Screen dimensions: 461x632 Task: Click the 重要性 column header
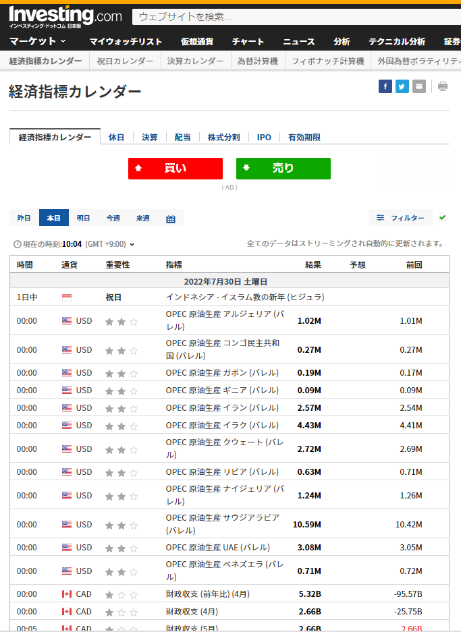click(117, 265)
